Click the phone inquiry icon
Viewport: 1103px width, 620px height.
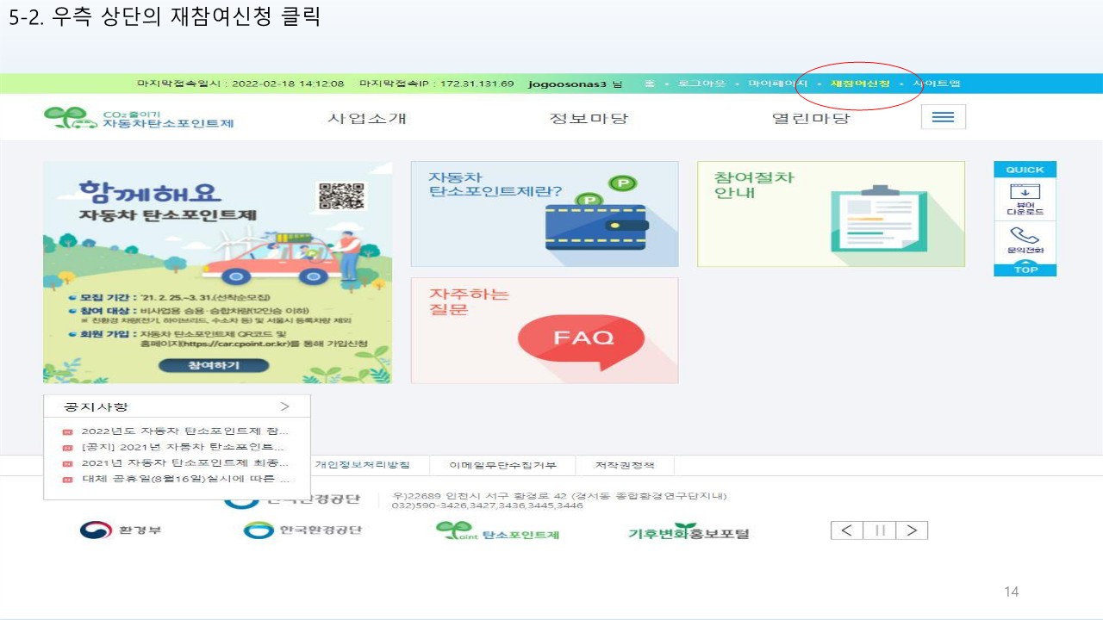[1025, 240]
